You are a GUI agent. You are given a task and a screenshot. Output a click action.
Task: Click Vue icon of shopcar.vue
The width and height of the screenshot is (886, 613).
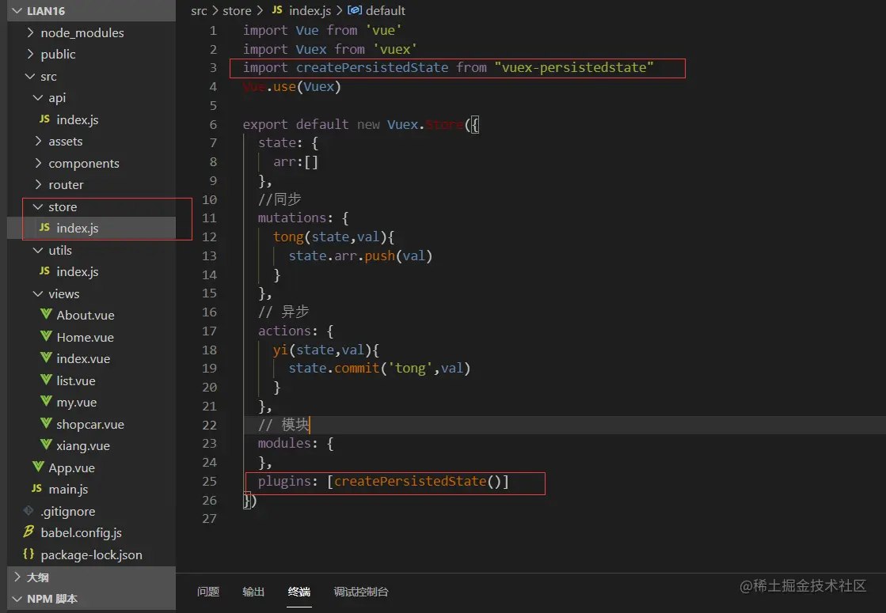(47, 423)
